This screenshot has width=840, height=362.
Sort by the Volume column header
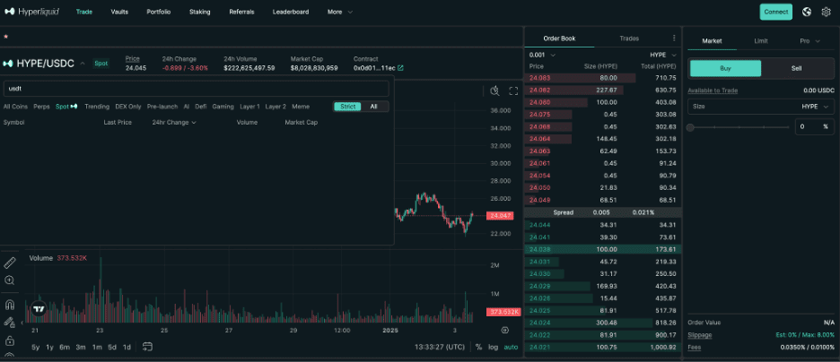coord(247,123)
